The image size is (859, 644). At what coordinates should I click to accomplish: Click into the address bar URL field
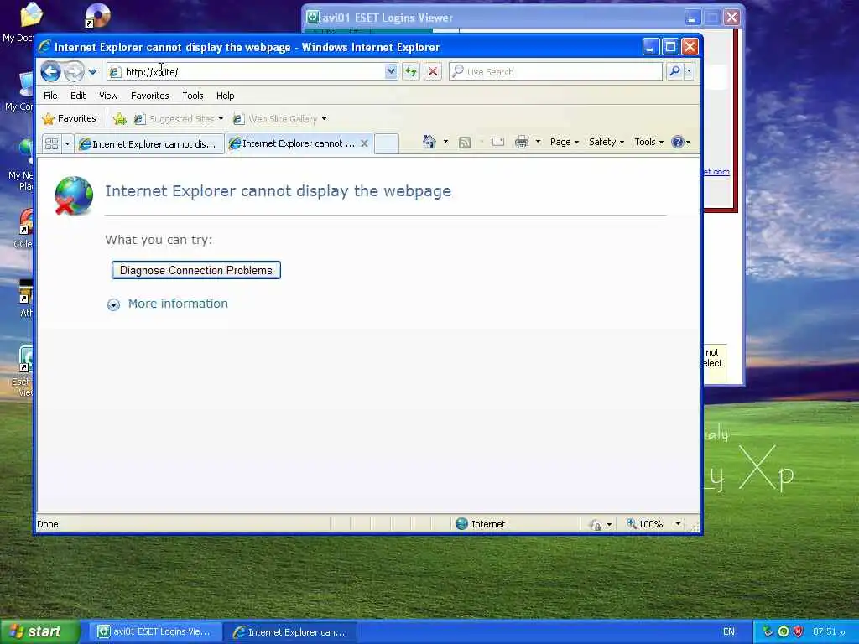tap(246, 72)
